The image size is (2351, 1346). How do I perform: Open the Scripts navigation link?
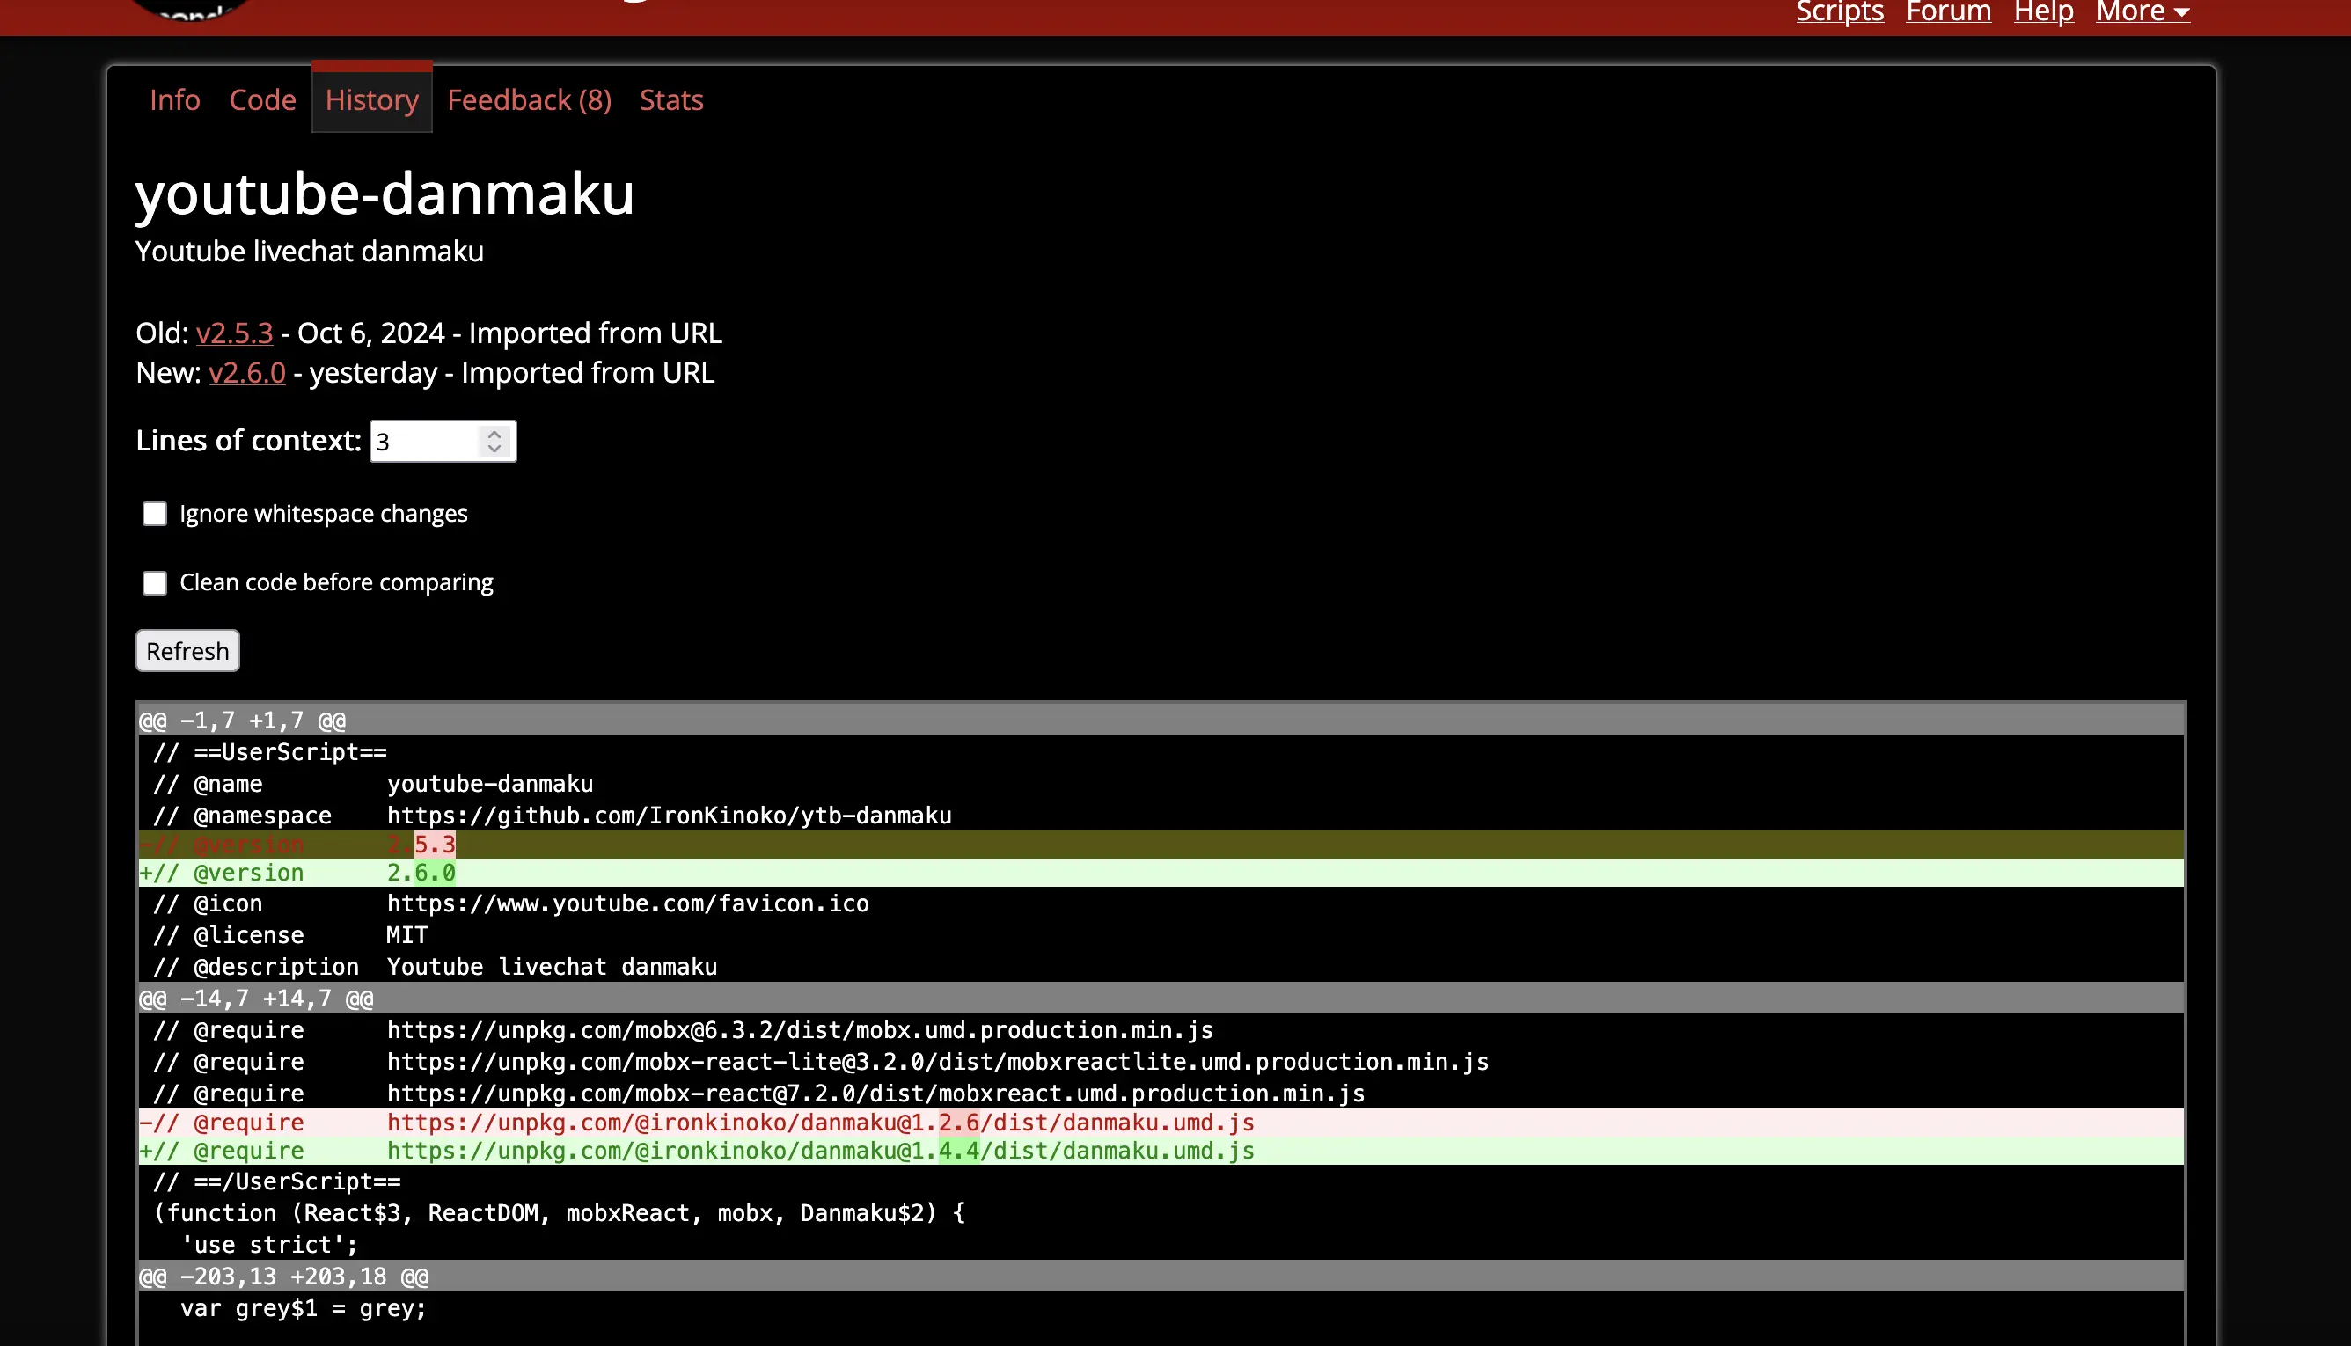[x=1839, y=12]
